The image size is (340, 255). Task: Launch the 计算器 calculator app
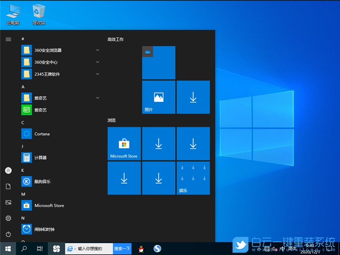[x=42, y=158]
